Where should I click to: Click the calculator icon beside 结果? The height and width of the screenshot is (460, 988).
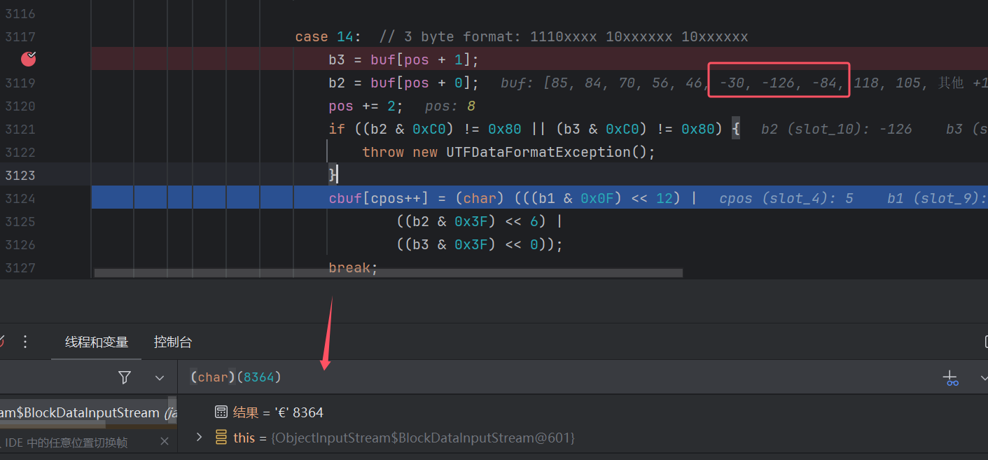pyautogui.click(x=221, y=412)
